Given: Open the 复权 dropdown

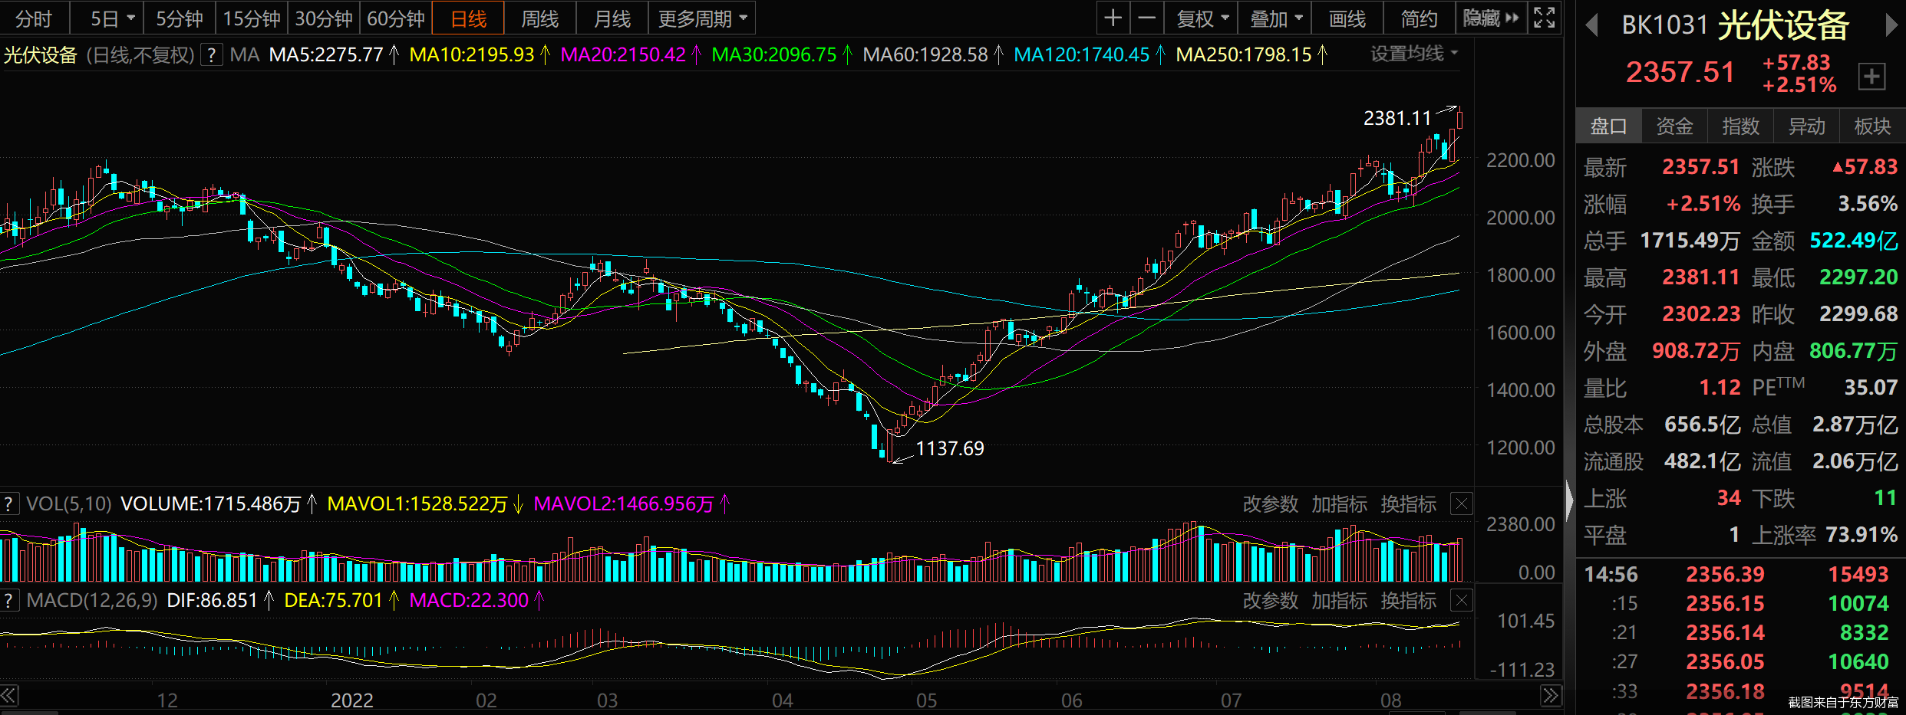Looking at the screenshot, I should click(x=1202, y=18).
